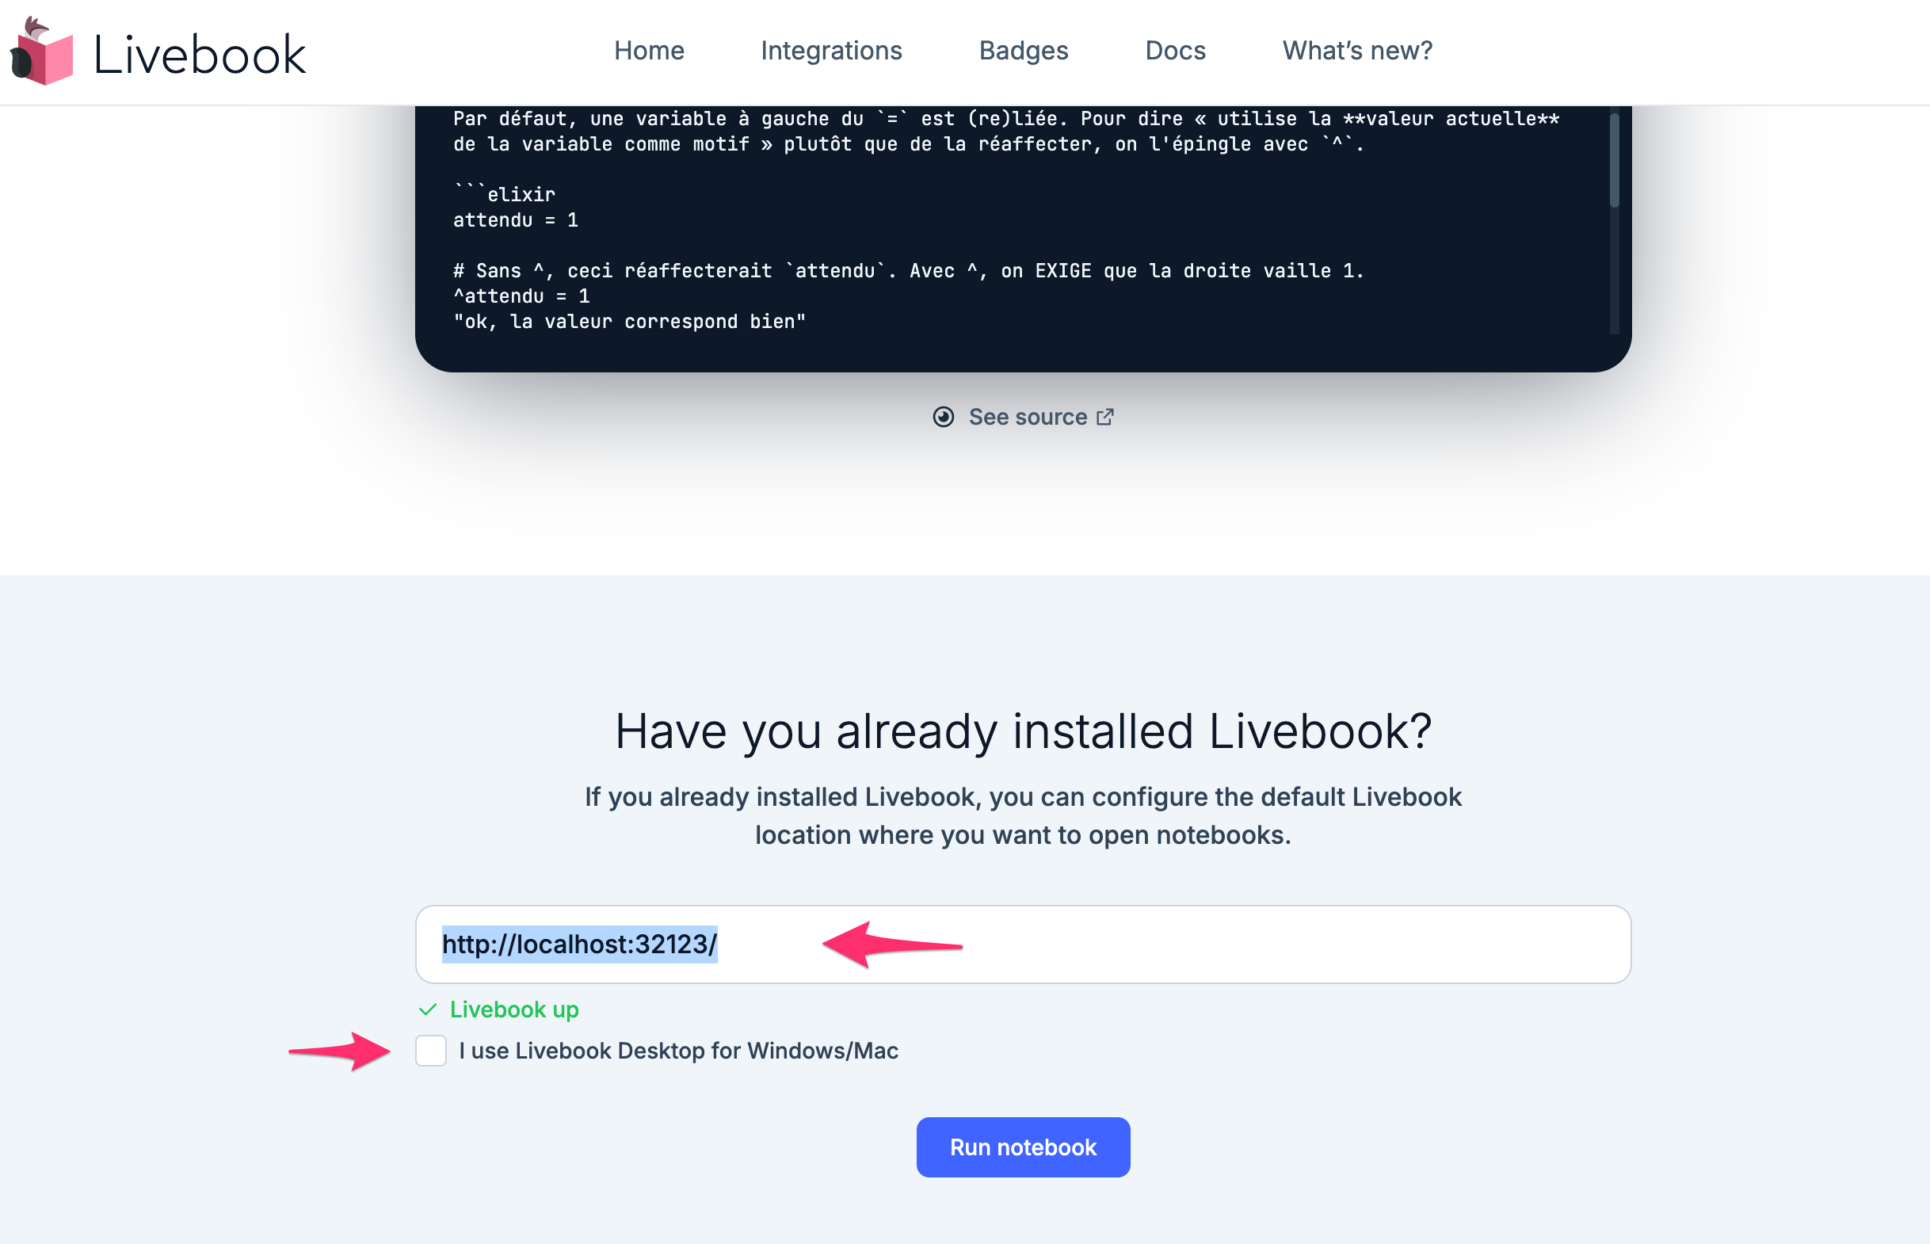
Task: Go to the Integrations page
Action: click(x=831, y=51)
